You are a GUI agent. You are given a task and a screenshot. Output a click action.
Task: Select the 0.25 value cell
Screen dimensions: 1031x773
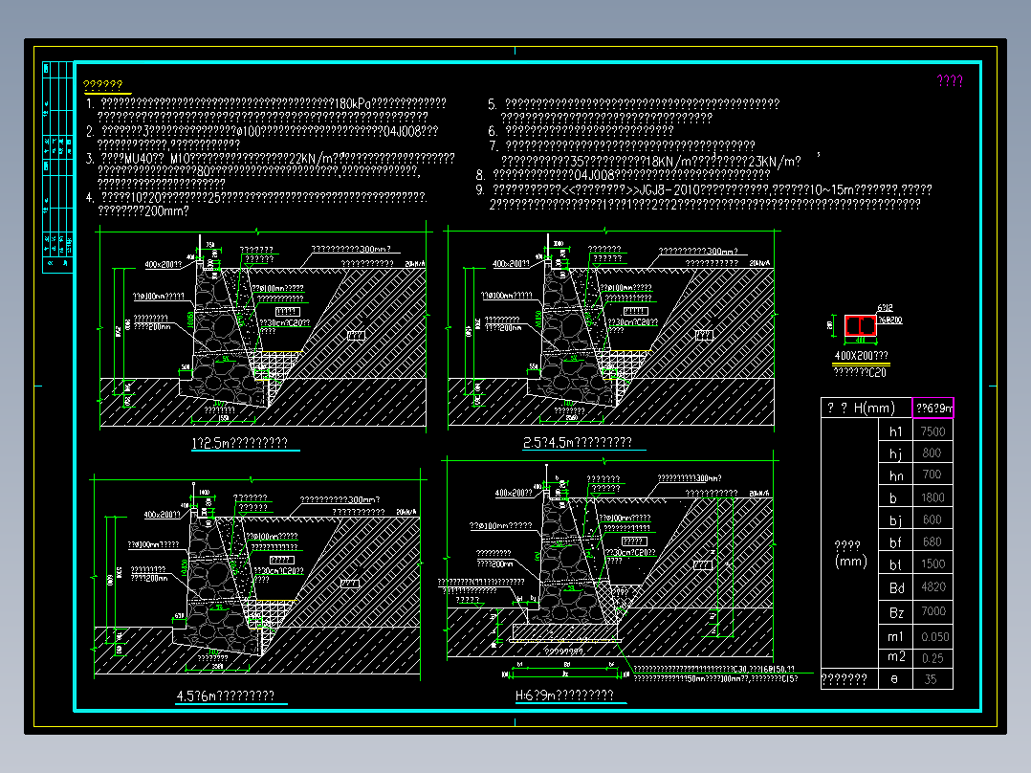click(x=933, y=657)
